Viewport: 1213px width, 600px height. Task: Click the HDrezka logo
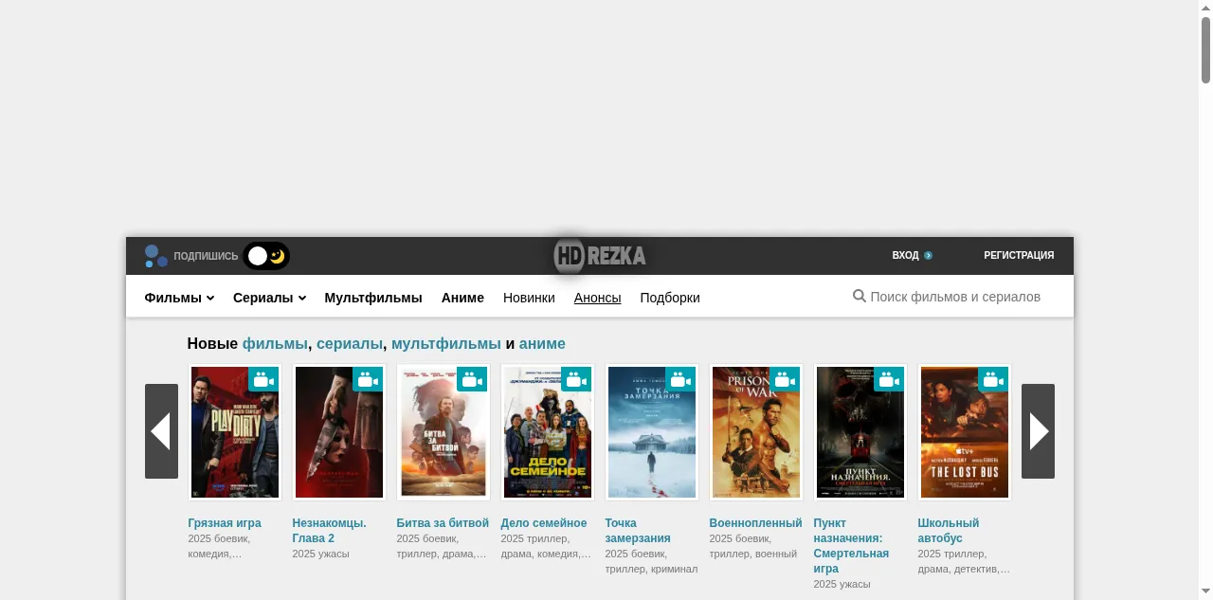point(600,256)
